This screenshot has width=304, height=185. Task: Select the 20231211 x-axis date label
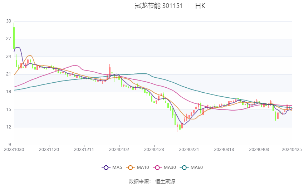point(84,150)
